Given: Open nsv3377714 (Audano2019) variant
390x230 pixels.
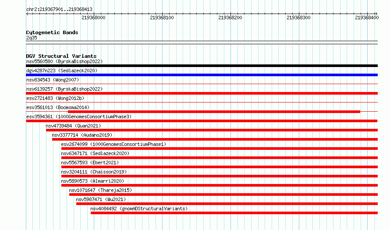Looking at the screenshot, I should click(82, 135).
